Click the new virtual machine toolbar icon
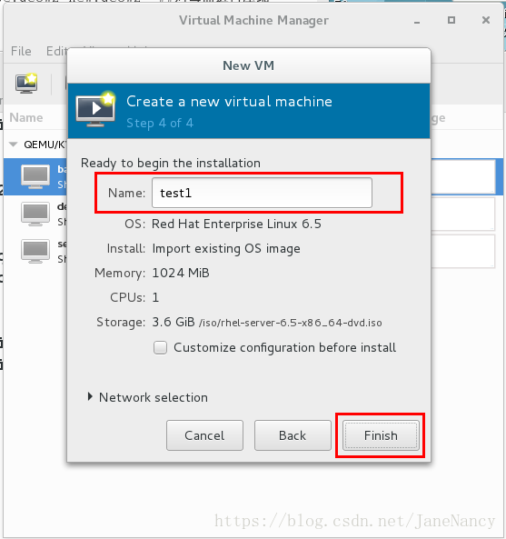Viewport: 506px width, 539px height. (26, 83)
